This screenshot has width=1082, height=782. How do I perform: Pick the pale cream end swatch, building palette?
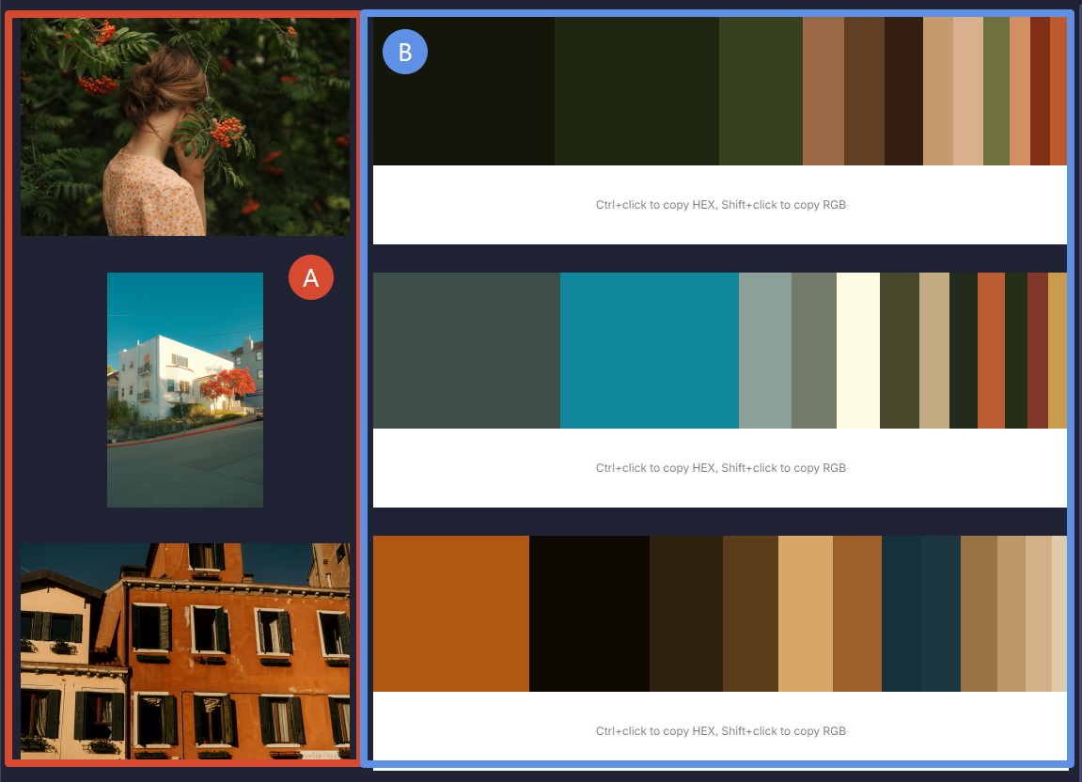click(1059, 614)
